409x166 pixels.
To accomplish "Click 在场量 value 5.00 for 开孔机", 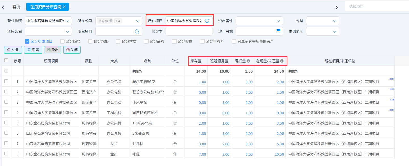I will (280, 144).
